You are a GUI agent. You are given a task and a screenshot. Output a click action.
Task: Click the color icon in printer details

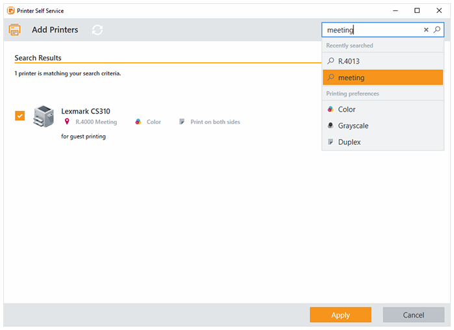point(138,121)
